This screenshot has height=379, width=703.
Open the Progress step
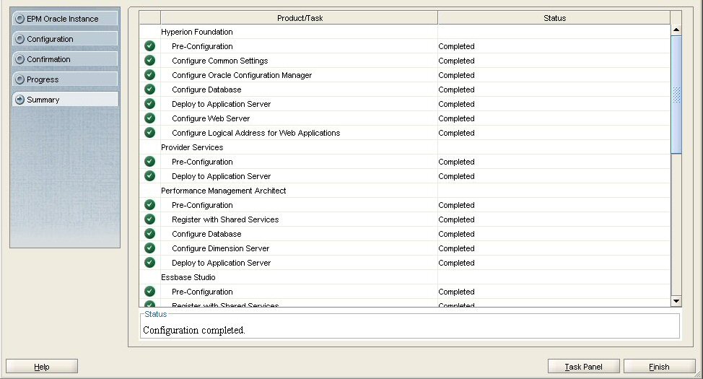tap(65, 79)
